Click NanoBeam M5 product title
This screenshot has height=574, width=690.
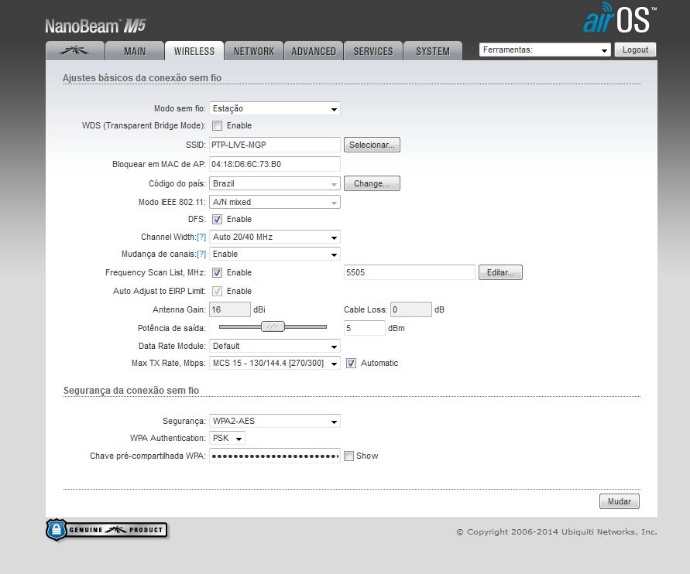[x=95, y=26]
